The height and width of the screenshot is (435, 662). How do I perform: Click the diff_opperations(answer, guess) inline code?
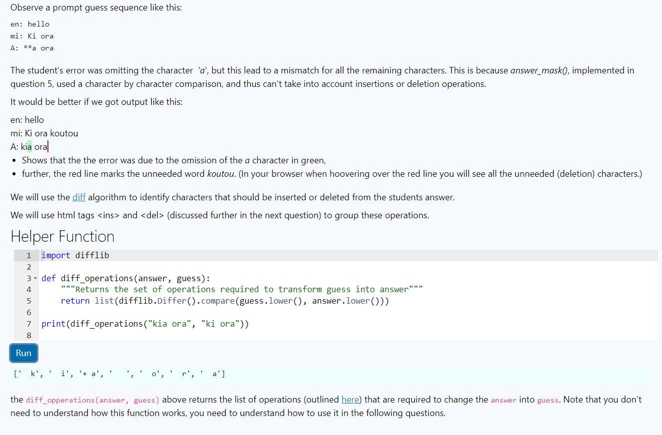coord(92,400)
